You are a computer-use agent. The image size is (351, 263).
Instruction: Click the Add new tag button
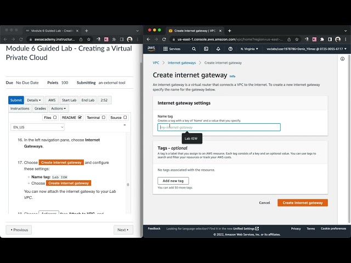(173, 181)
